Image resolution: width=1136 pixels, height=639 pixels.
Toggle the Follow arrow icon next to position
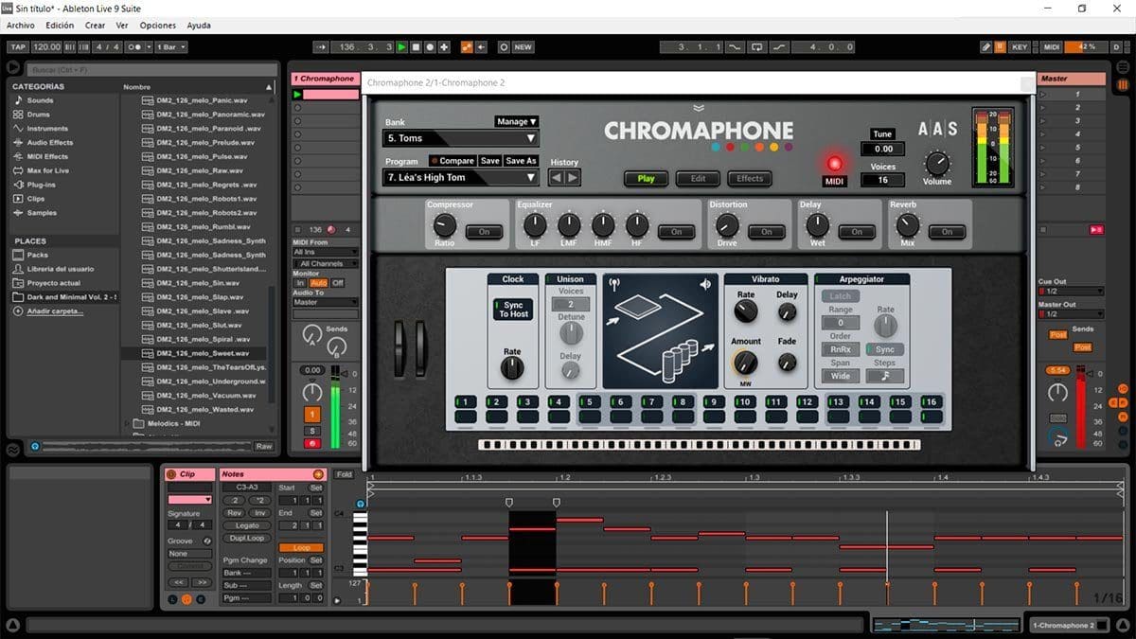[320, 46]
